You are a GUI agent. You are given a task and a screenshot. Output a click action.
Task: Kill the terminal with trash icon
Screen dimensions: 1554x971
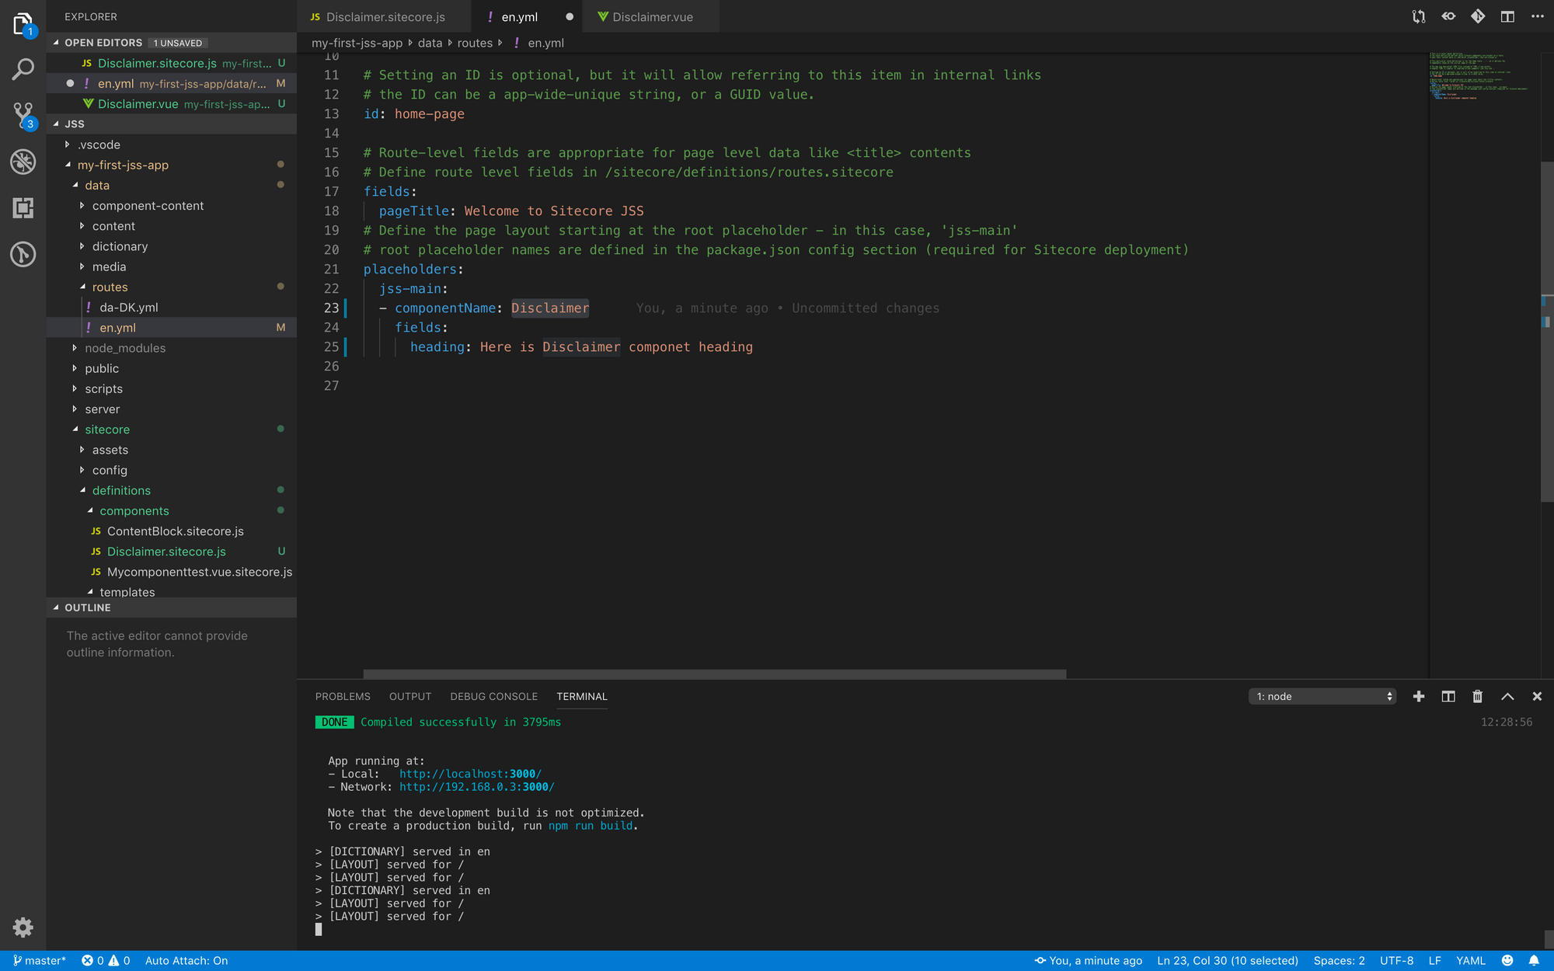[x=1478, y=696]
